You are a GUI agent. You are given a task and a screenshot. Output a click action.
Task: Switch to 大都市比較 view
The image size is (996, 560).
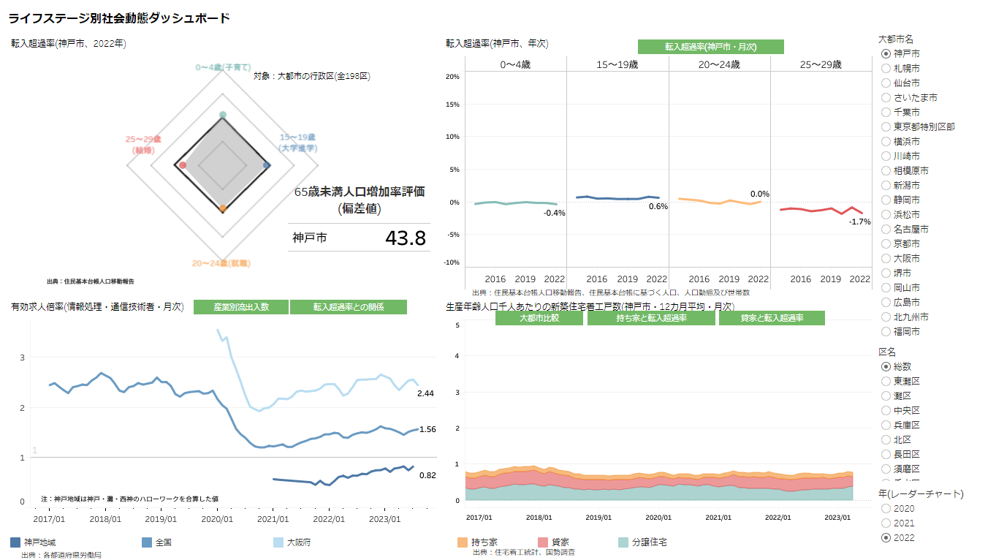[539, 318]
